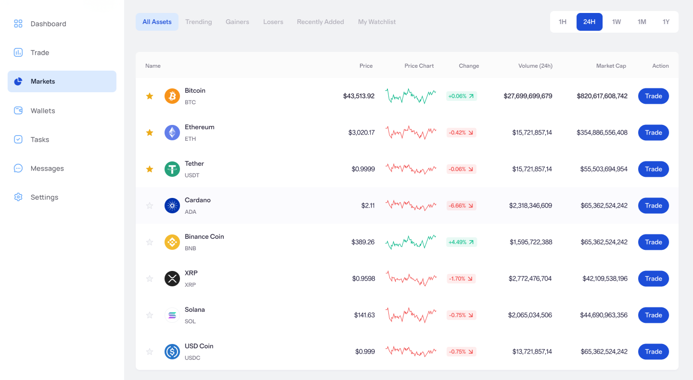Screen dimensions: 693x380
Task: Open Dashboard via its grid icon
Action: point(18,24)
